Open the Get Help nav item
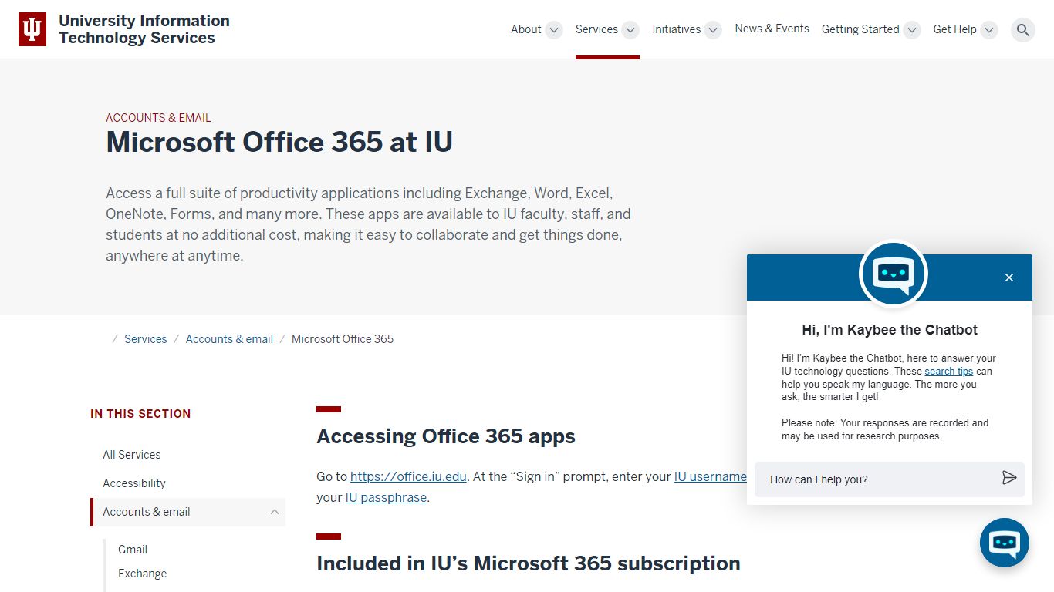1054x592 pixels. click(954, 29)
